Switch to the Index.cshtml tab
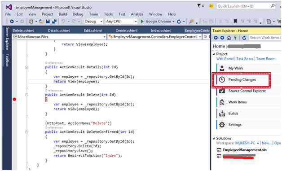 pos(161,31)
